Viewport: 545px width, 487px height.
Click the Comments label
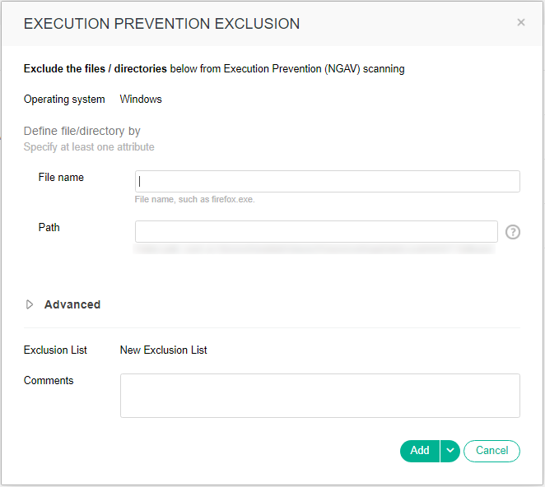click(x=49, y=381)
